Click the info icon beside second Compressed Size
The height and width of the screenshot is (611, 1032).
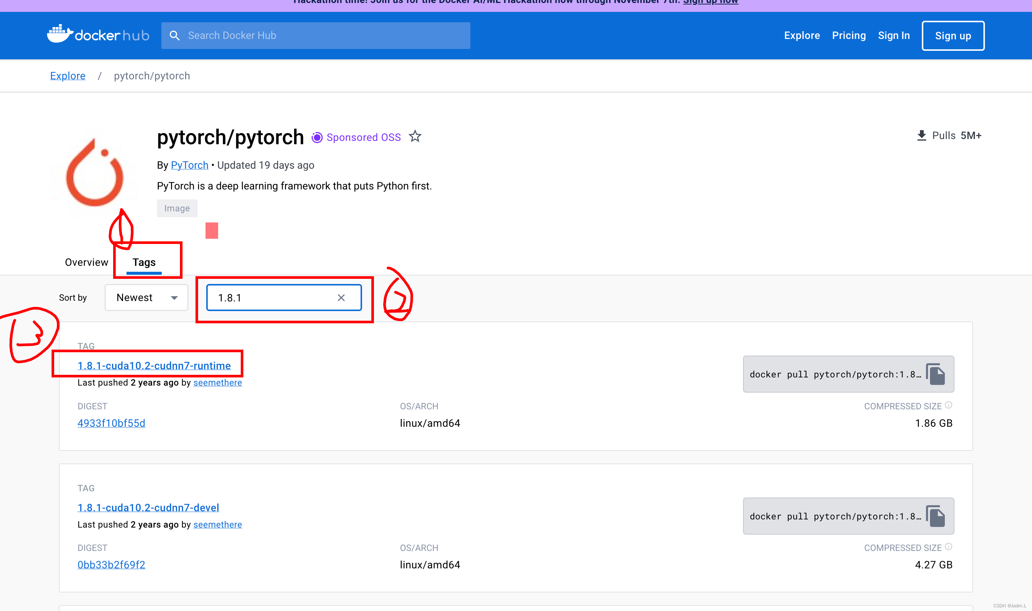(x=949, y=547)
